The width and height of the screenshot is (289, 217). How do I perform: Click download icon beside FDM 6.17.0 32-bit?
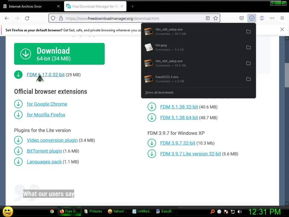tap(18, 75)
